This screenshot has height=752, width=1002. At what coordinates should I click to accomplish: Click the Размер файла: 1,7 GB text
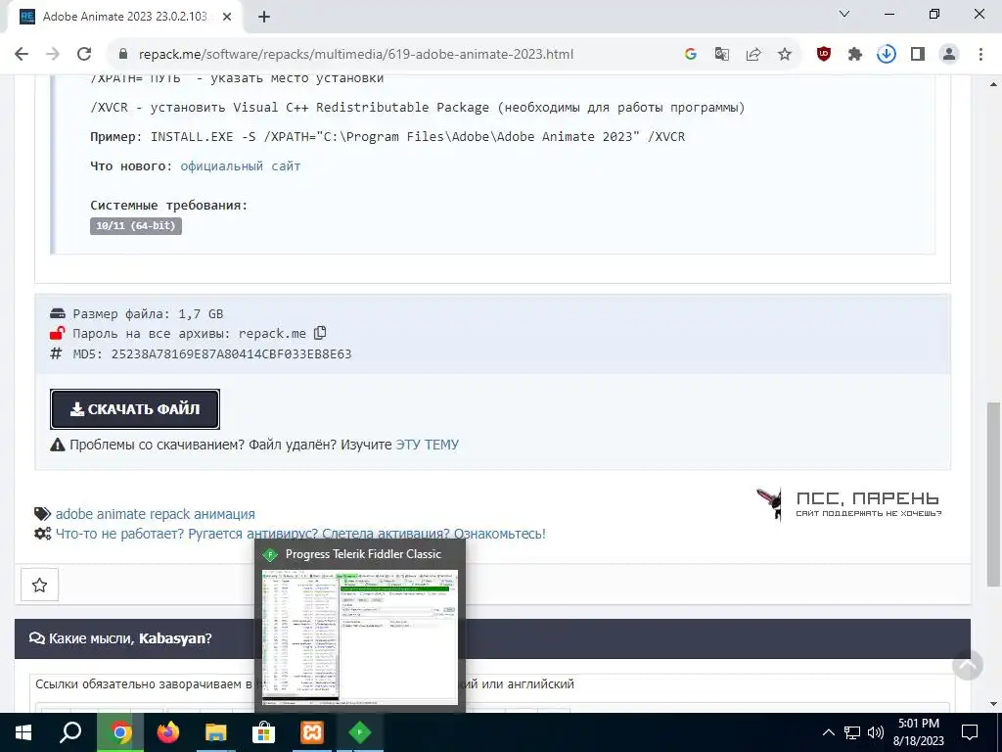tap(148, 314)
